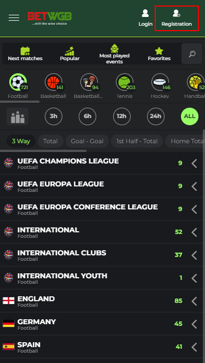Viewport: 205px width, 363px height.
Task: Open Next matches calendar icon
Action: 25,51
